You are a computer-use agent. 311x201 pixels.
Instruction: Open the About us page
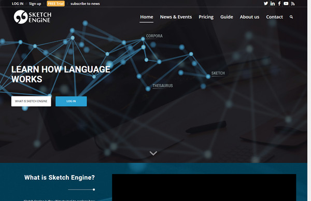point(249,17)
